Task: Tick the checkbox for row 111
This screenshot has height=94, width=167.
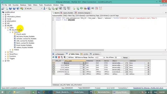Action: (53, 63)
